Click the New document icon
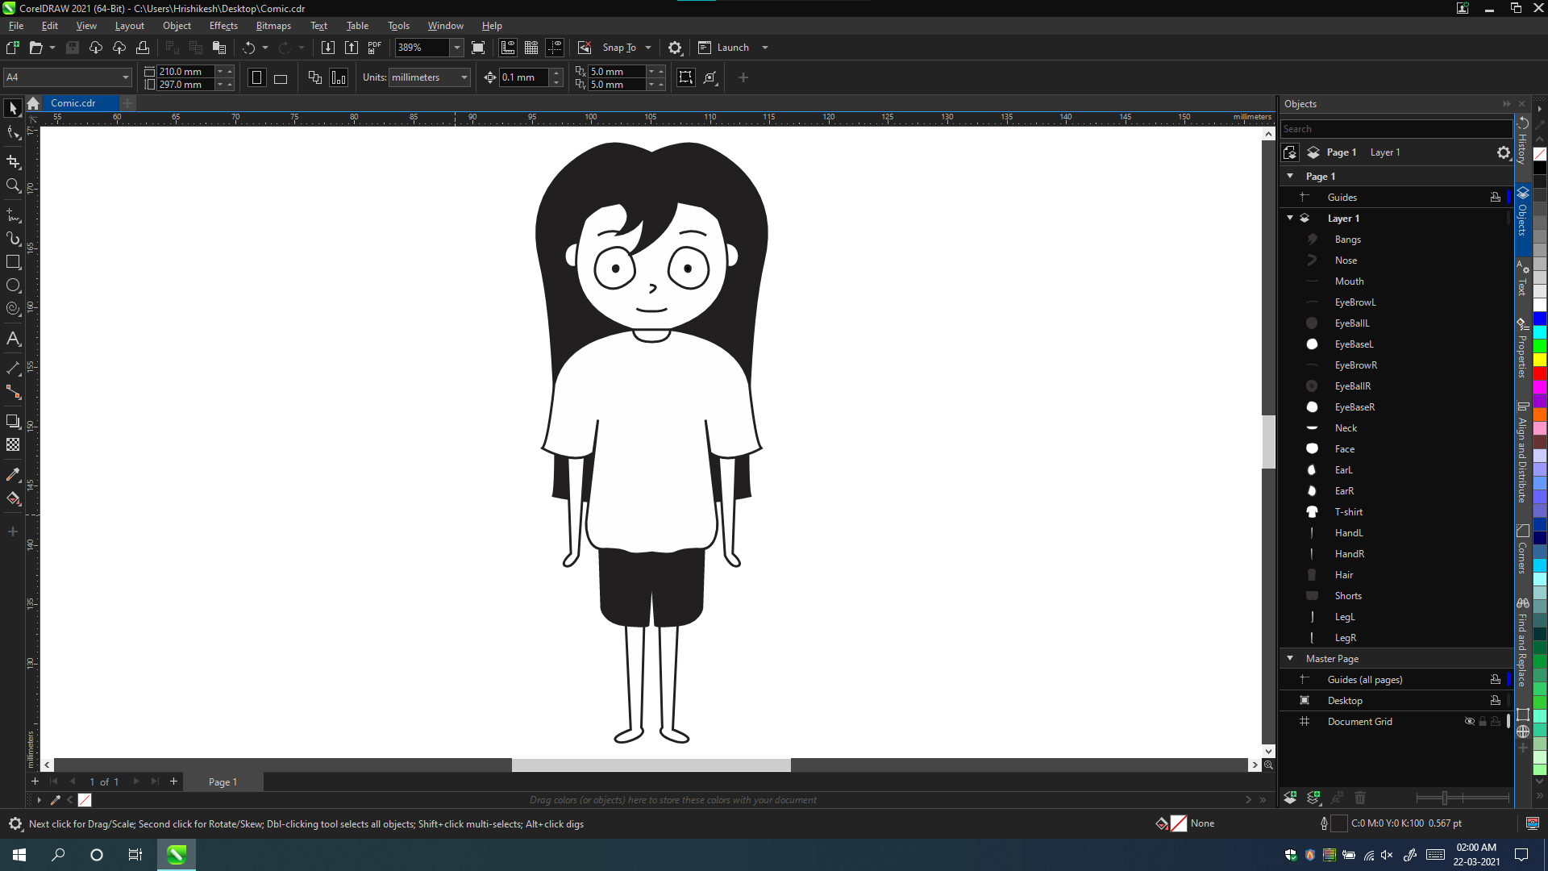 [12, 48]
